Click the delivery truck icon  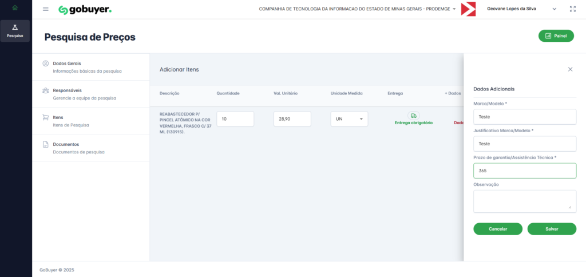click(413, 116)
